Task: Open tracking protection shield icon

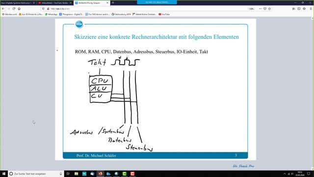Action: [x=44, y=9]
